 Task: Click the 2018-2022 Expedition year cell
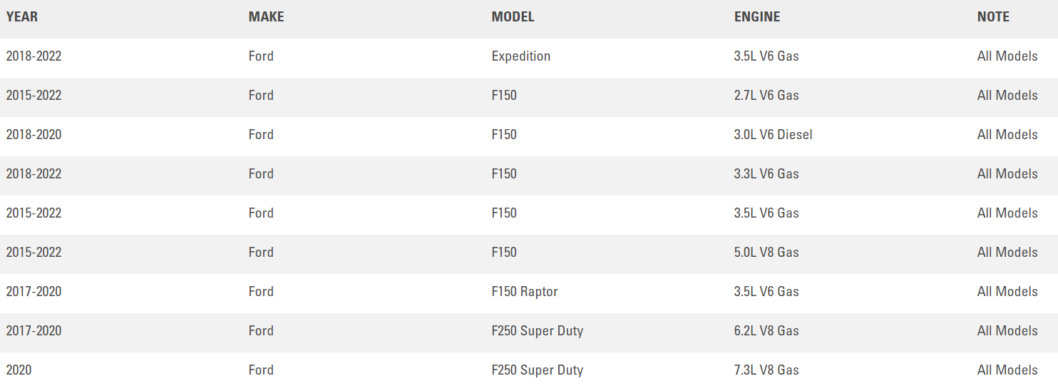(34, 56)
